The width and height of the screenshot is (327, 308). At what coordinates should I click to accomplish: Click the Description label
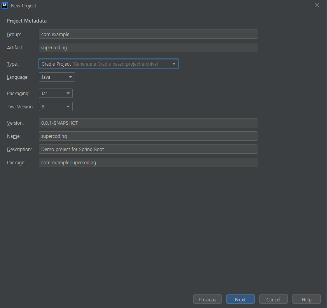coord(19,150)
